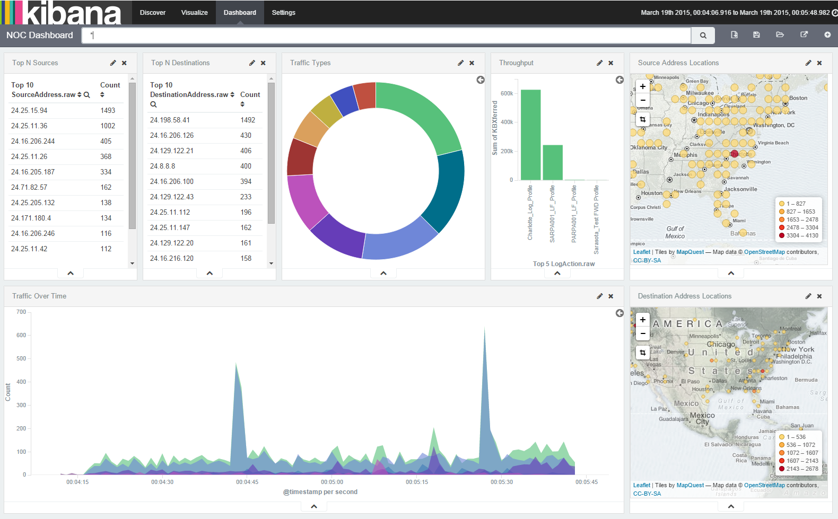Open the OpenStreetMap link on source map

point(764,252)
